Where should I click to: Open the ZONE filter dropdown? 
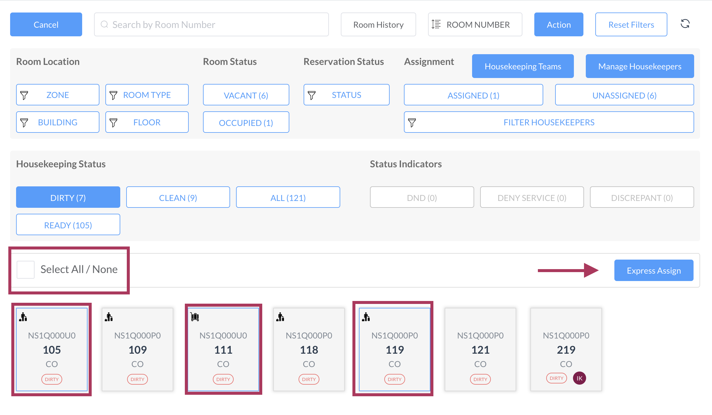tap(57, 95)
